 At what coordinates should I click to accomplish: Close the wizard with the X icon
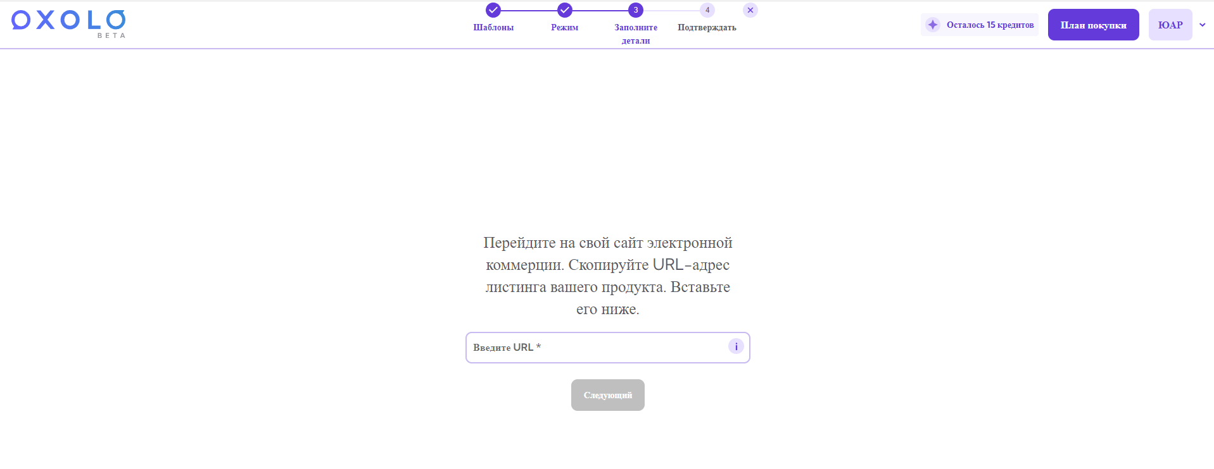coord(750,10)
